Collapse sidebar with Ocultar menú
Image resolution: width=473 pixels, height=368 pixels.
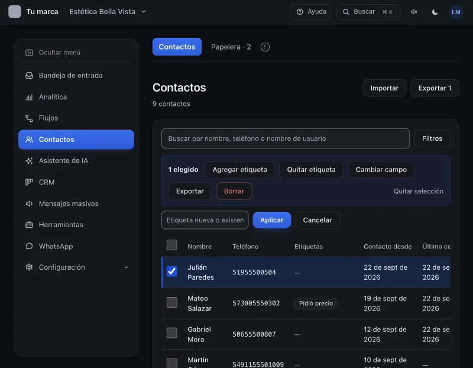click(x=76, y=53)
